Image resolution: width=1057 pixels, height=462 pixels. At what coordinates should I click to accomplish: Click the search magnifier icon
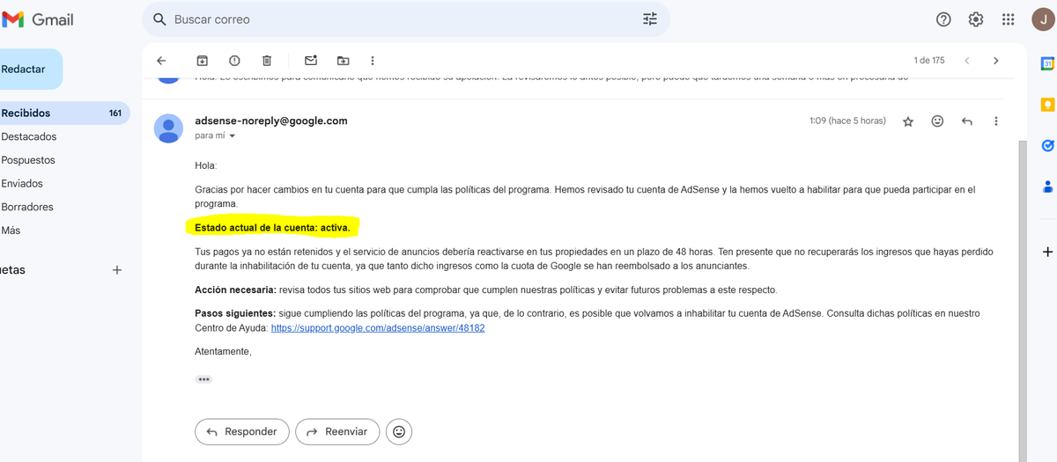(x=159, y=19)
